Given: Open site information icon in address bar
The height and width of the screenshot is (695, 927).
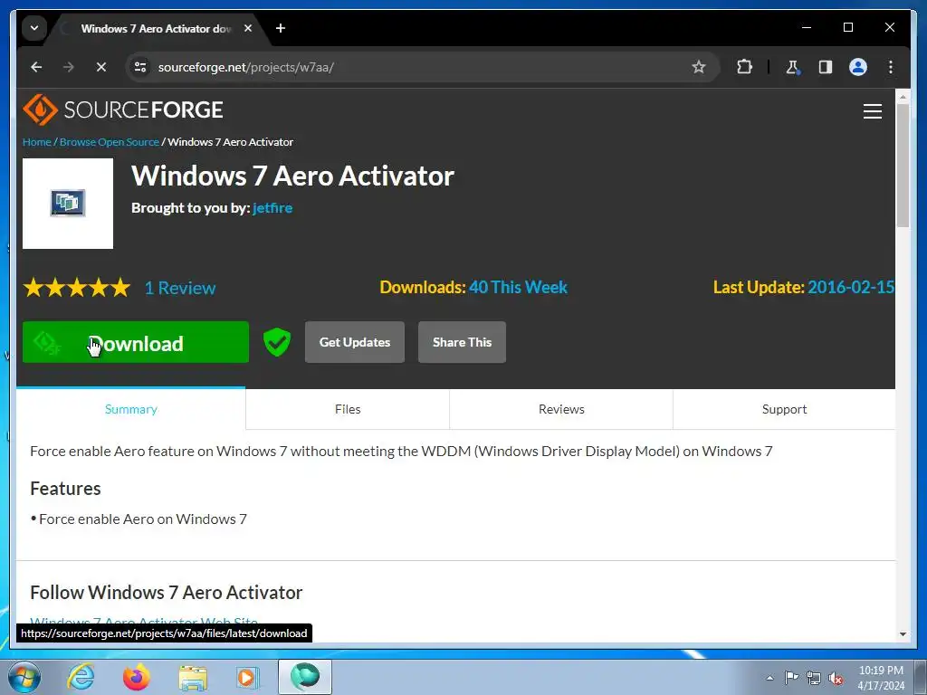Looking at the screenshot, I should [x=140, y=67].
